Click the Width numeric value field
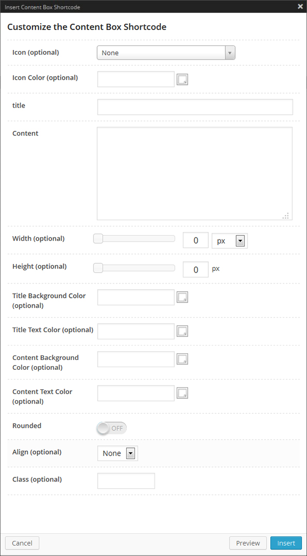Viewport: 307px width, 556px height. pos(195,240)
